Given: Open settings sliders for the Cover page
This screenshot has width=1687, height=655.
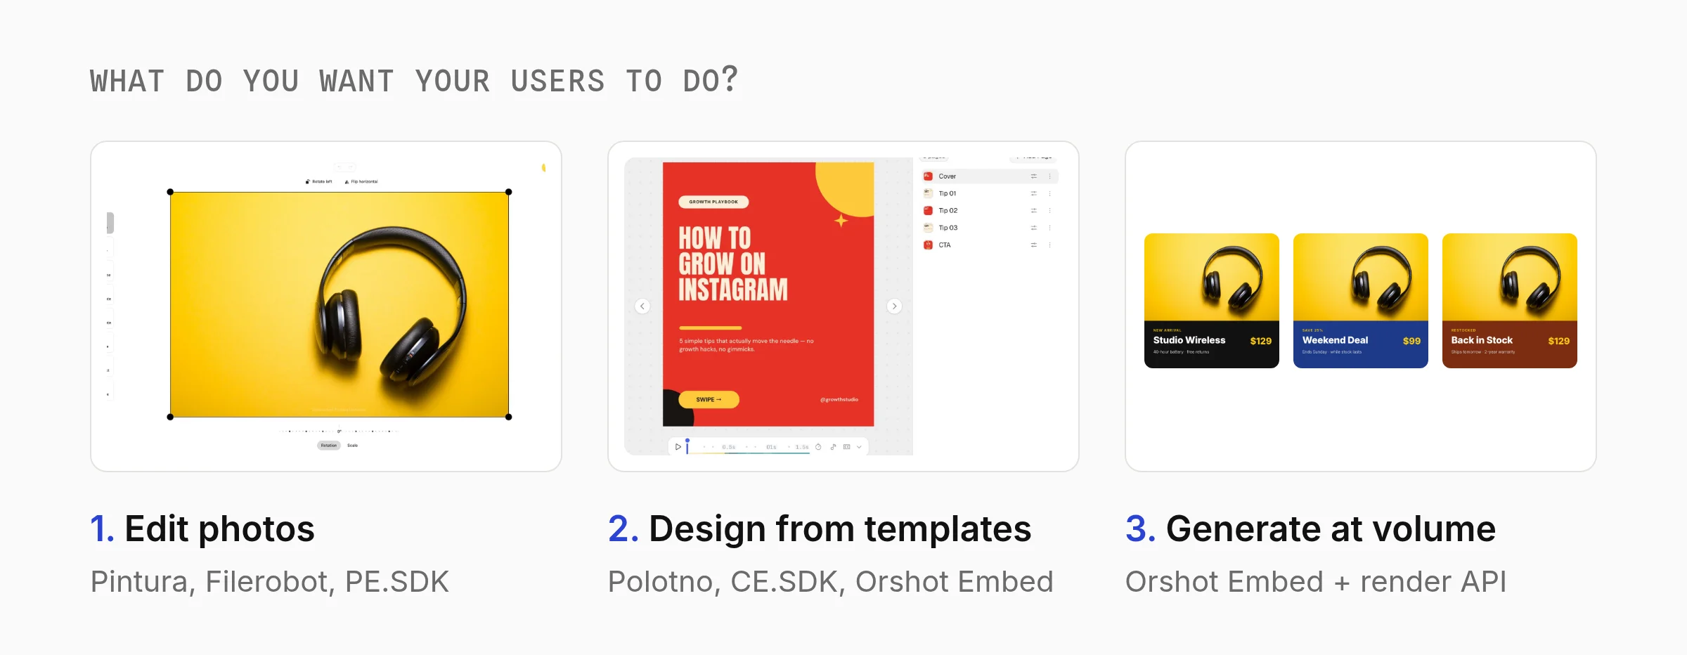Looking at the screenshot, I should click(x=1033, y=176).
